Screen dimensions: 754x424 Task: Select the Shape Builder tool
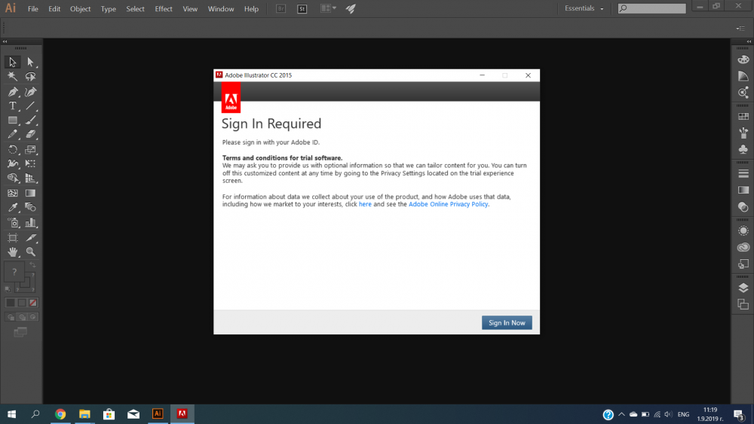tap(13, 178)
